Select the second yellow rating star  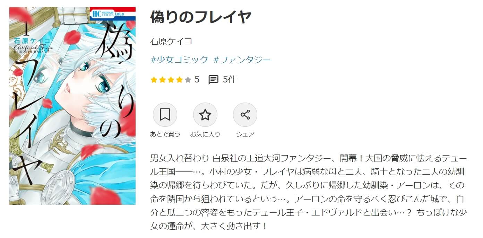[x=162, y=80]
